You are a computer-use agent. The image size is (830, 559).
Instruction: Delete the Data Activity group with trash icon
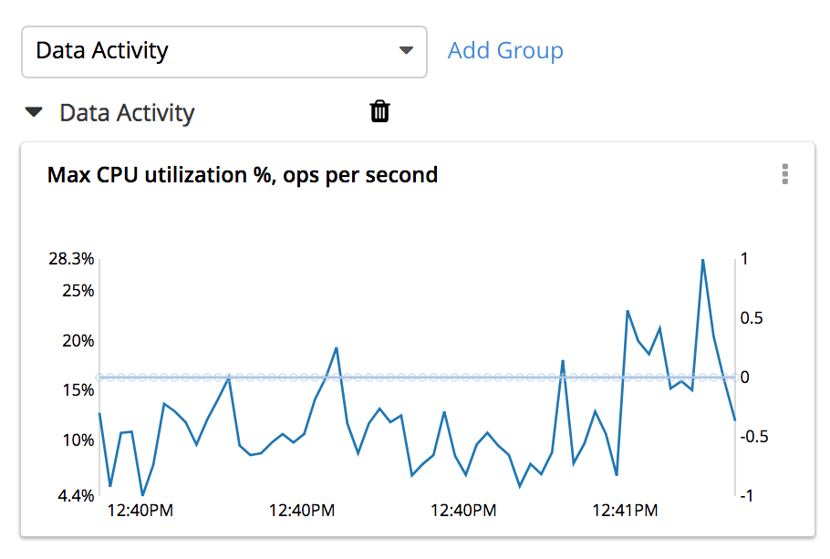pos(379,111)
